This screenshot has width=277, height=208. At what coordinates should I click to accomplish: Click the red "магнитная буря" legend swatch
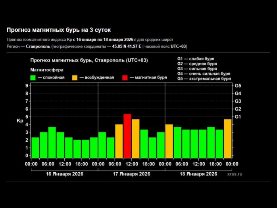click(x=125, y=77)
